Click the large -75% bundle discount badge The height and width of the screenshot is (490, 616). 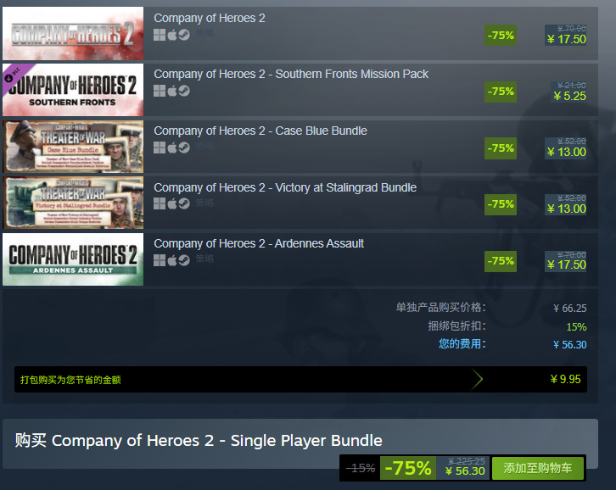pyautogui.click(x=408, y=468)
